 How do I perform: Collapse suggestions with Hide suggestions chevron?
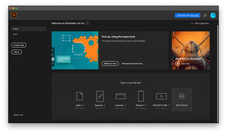(192, 23)
